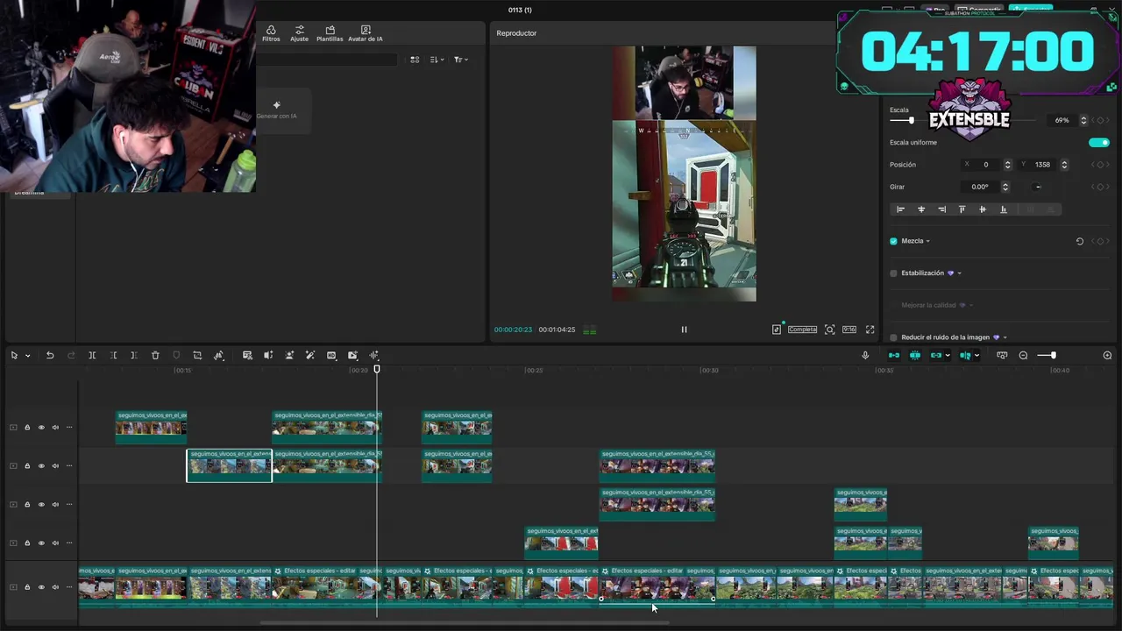Expand Reducir el ruido de la imagen section
The image size is (1122, 631).
pyautogui.click(x=1005, y=337)
